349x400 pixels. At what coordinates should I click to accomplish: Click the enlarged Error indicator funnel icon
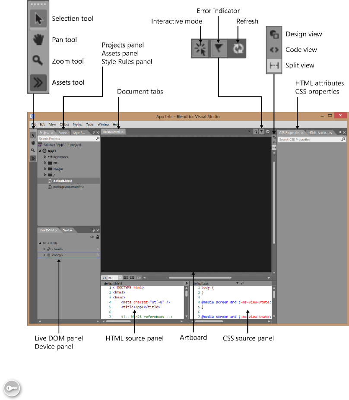[219, 48]
